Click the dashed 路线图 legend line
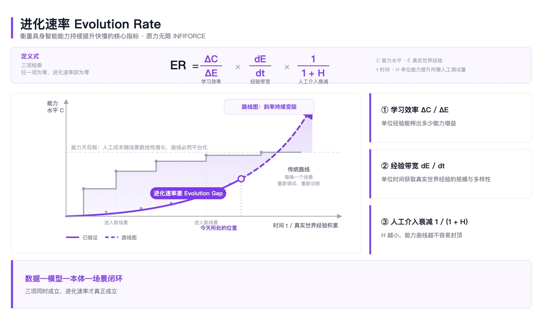Screen dimensions: 545x320 tap(111, 238)
